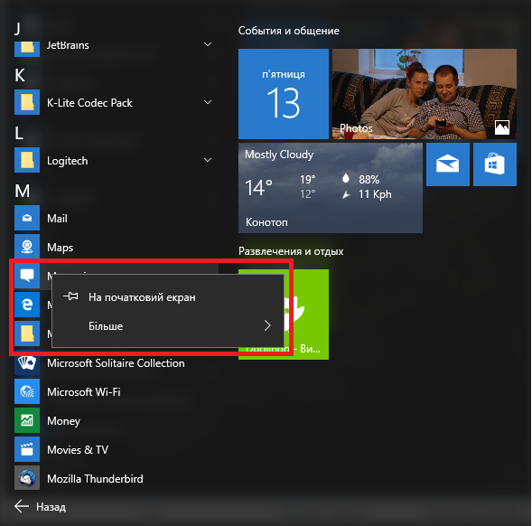Open the JetBrains folder icon

tap(27, 49)
